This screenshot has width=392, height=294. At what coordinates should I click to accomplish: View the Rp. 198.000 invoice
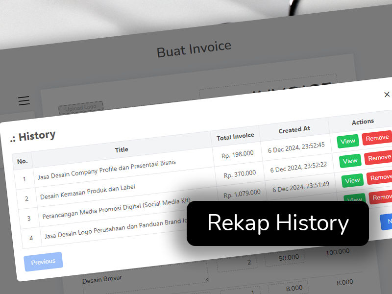point(348,141)
